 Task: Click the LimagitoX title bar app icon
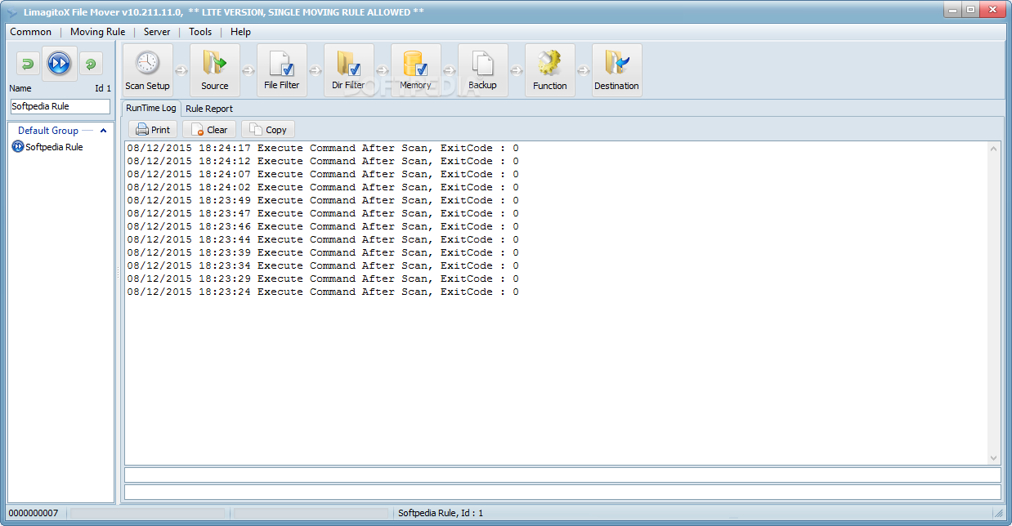(x=12, y=11)
